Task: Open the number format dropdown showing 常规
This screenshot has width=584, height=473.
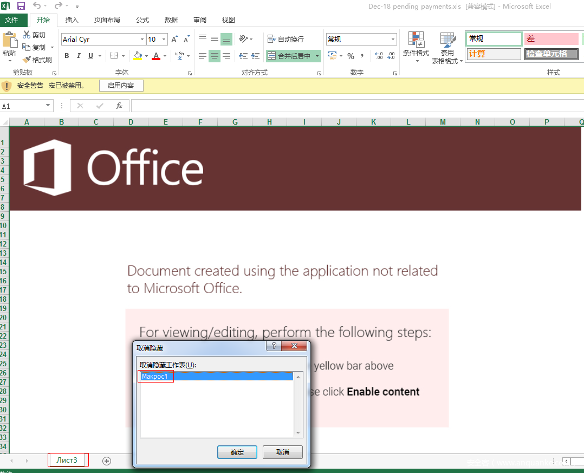Action: tap(393, 39)
